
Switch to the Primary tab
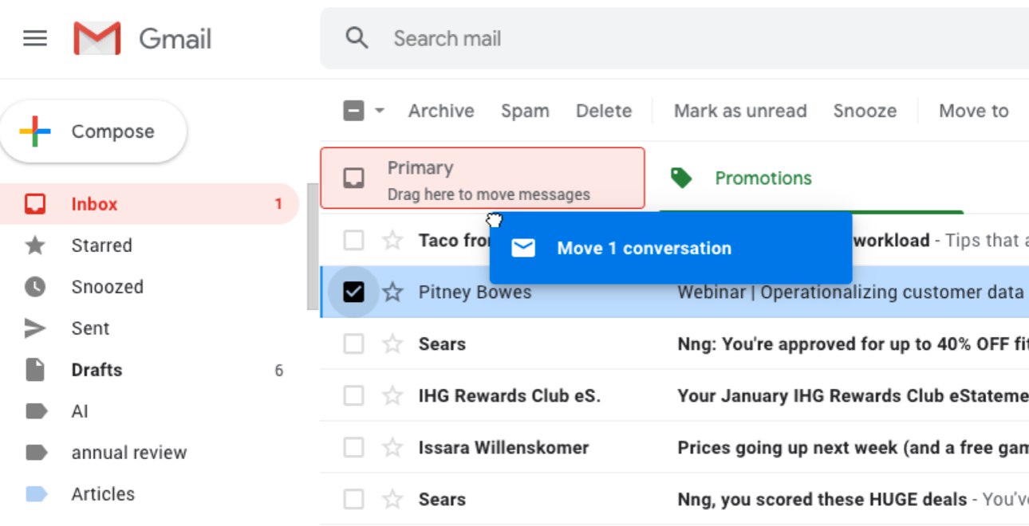pyautogui.click(x=482, y=179)
